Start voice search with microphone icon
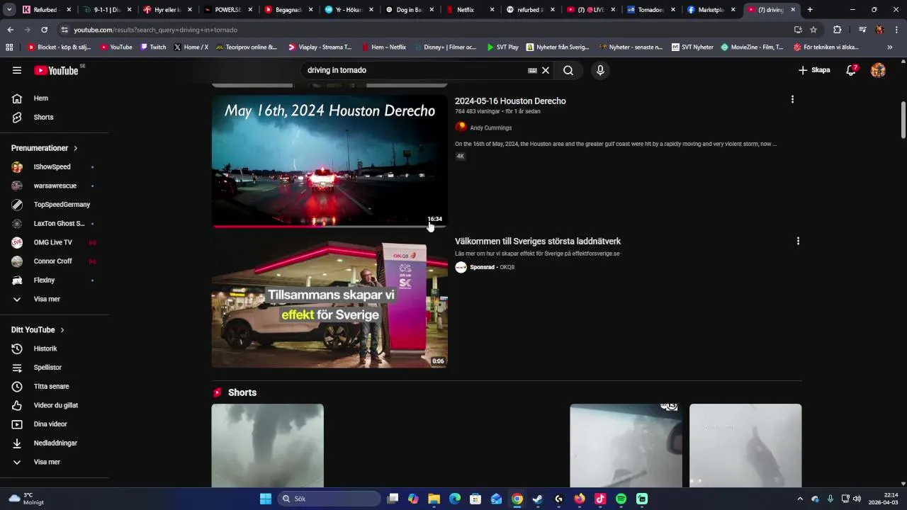Image resolution: width=907 pixels, height=510 pixels. pyautogui.click(x=600, y=70)
